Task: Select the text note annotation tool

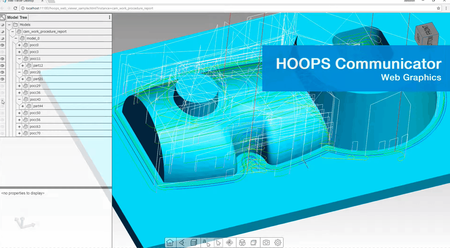Action: point(206,243)
